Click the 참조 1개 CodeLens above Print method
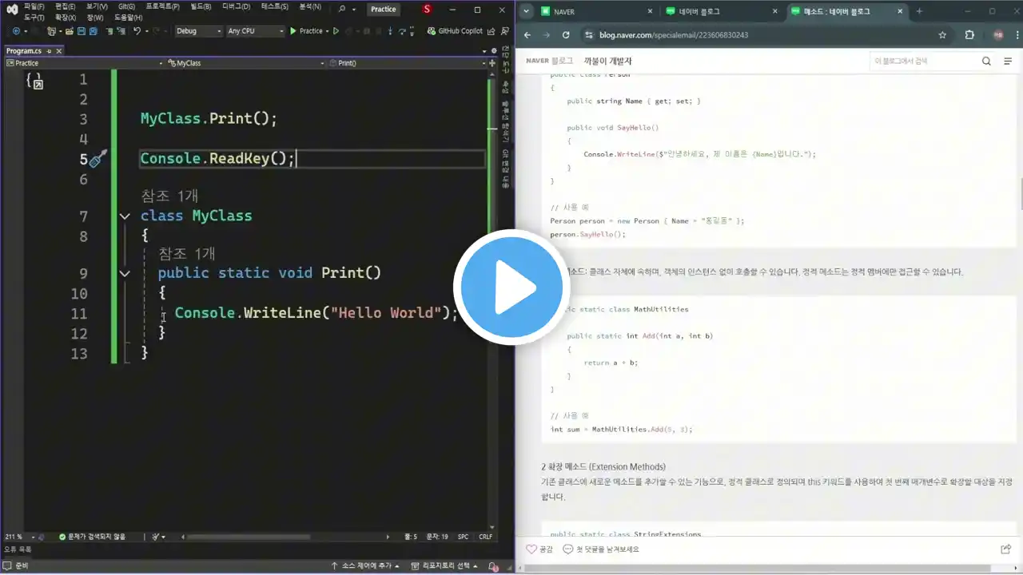 pyautogui.click(x=187, y=253)
